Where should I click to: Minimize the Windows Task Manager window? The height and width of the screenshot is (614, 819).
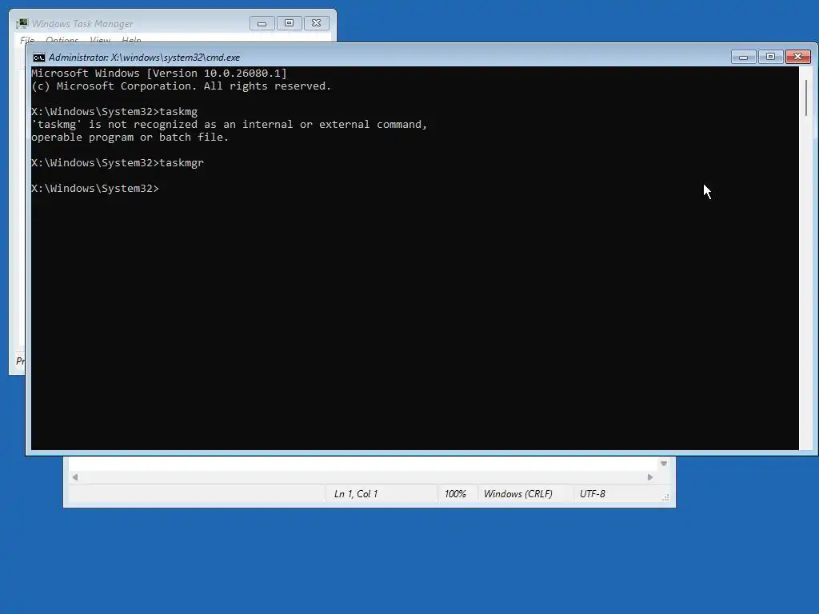point(262,23)
